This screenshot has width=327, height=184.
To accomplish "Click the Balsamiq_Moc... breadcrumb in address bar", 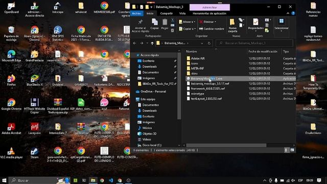I will pos(175,43).
